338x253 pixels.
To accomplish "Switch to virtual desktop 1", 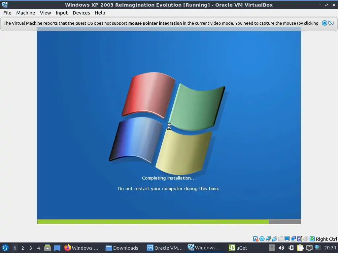I will point(15,248).
